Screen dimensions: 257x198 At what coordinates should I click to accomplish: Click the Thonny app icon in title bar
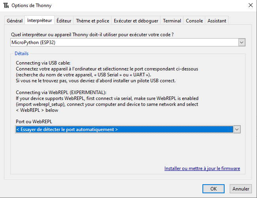click(x=6, y=6)
